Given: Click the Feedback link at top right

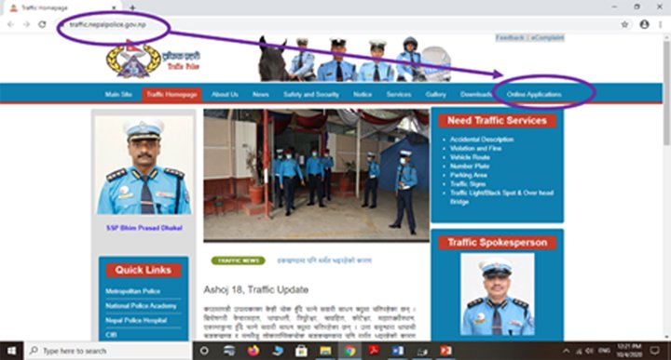Looking at the screenshot, I should tap(510, 37).
